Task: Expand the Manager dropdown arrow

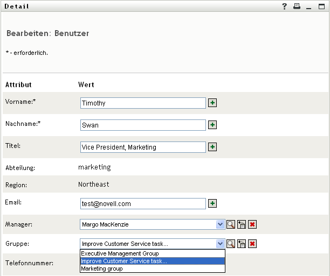Action: [x=220, y=224]
